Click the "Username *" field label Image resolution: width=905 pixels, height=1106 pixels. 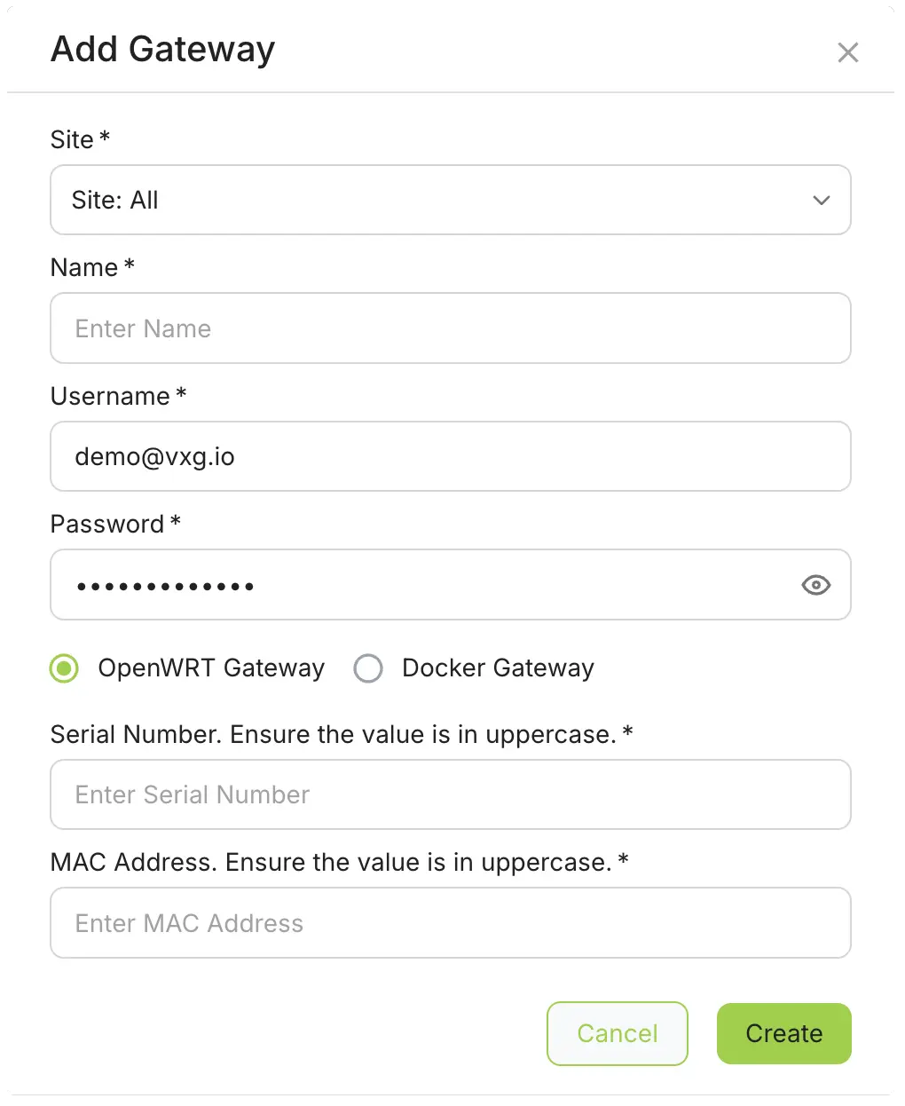click(118, 396)
